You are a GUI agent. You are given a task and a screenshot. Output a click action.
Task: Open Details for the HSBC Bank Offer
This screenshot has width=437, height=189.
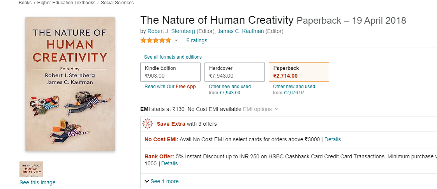click(169, 163)
